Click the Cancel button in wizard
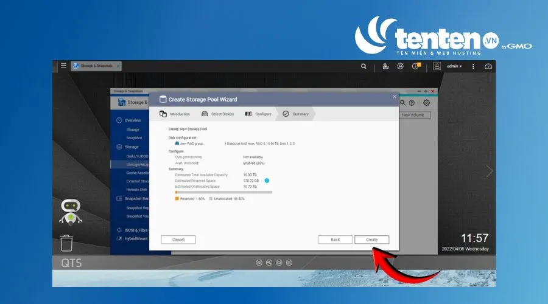The width and height of the screenshot is (548, 304). (x=178, y=240)
